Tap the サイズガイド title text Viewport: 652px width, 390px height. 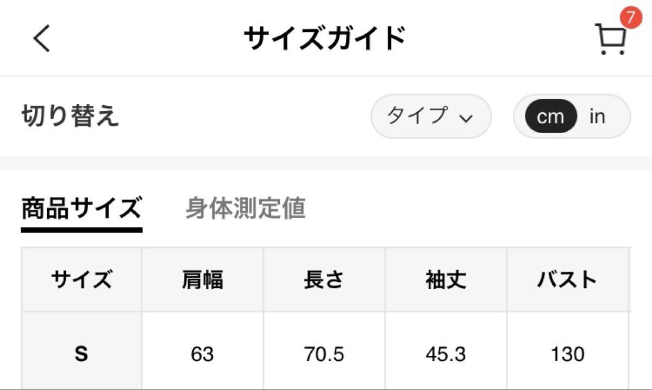click(x=325, y=38)
